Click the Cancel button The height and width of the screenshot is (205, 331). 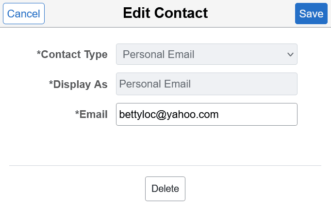coord(24,14)
